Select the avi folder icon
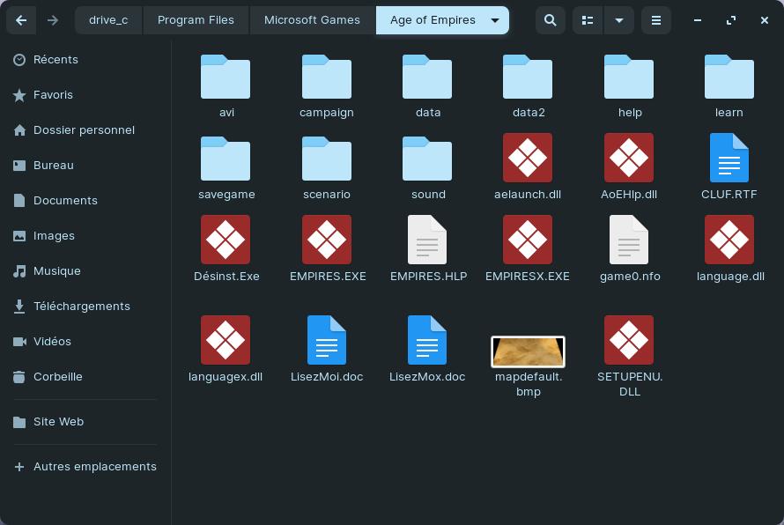This screenshot has height=525, width=784. pyautogui.click(x=226, y=77)
